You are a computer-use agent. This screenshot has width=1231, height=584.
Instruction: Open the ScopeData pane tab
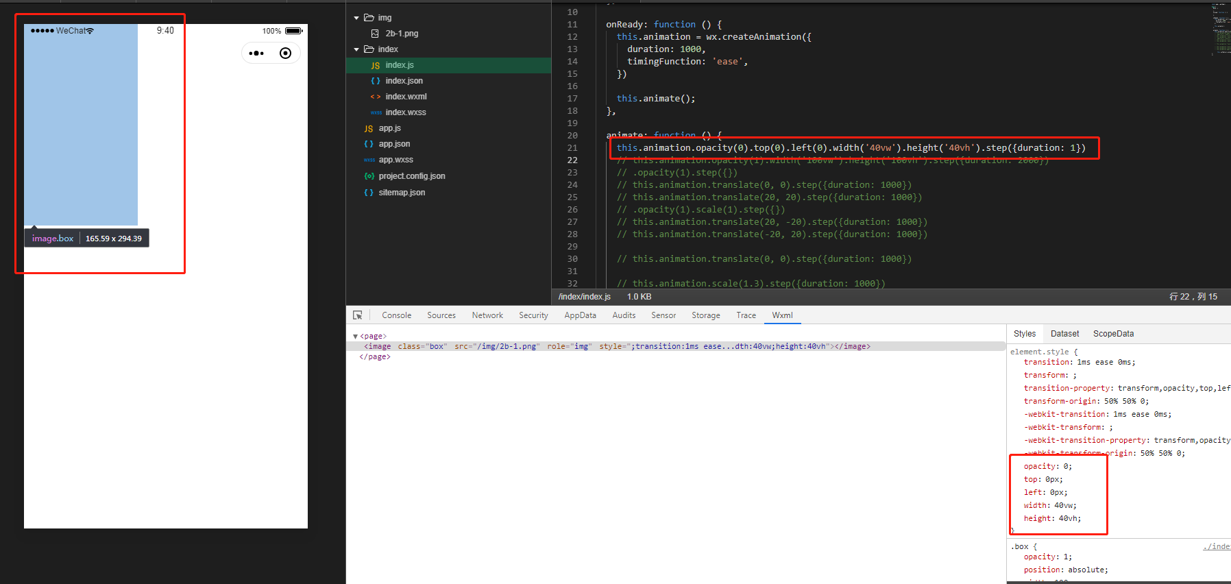[x=1113, y=334]
